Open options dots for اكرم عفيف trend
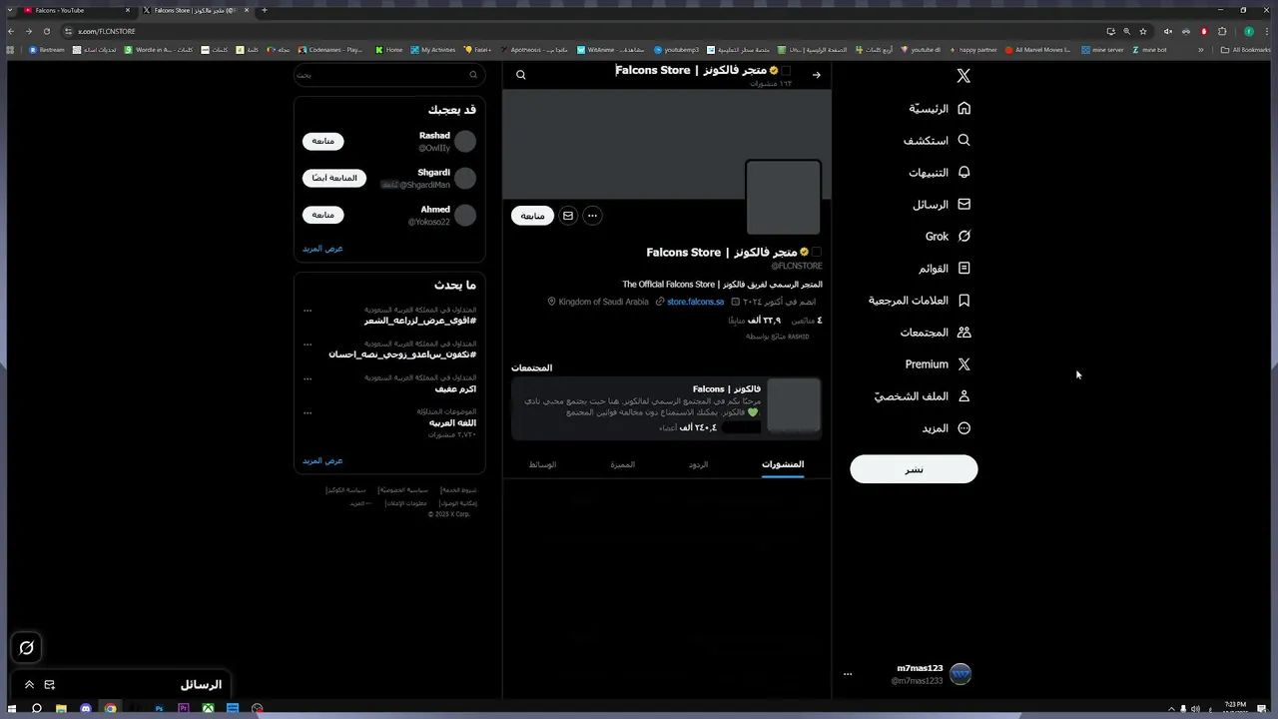 (x=308, y=378)
